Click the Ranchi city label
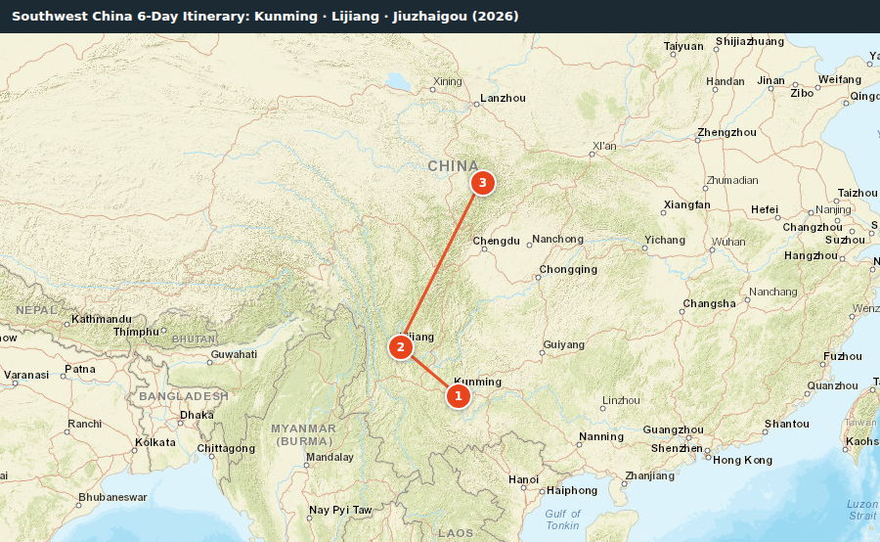880x542 pixels. point(85,424)
